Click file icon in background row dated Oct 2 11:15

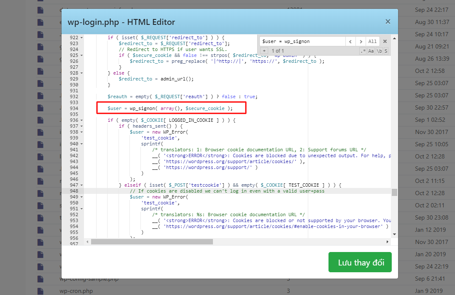click(x=40, y=181)
